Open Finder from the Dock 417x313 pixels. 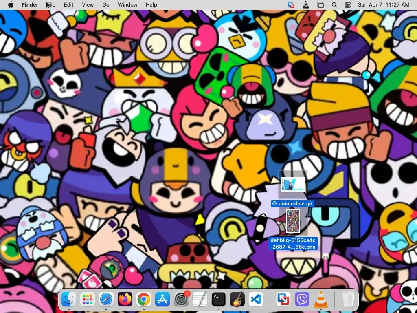tap(68, 299)
